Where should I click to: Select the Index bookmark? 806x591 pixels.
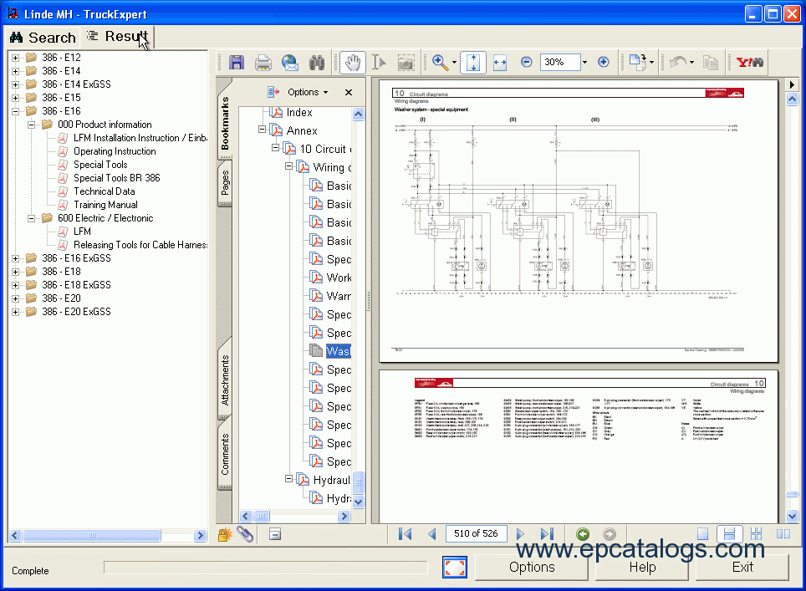[299, 113]
